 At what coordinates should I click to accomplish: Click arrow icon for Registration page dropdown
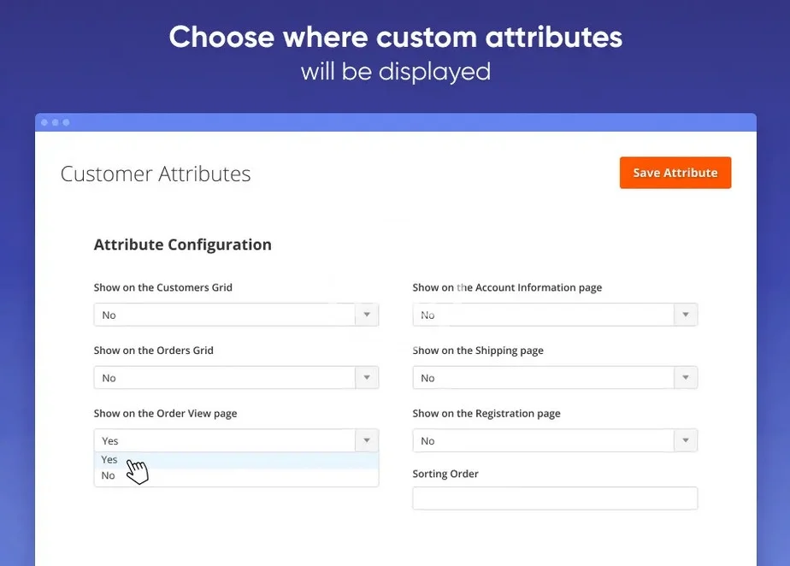686,441
